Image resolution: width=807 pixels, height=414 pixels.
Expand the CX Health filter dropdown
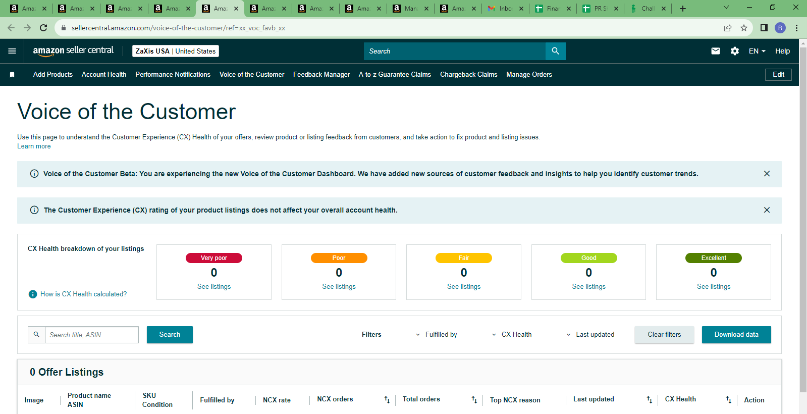coord(512,335)
